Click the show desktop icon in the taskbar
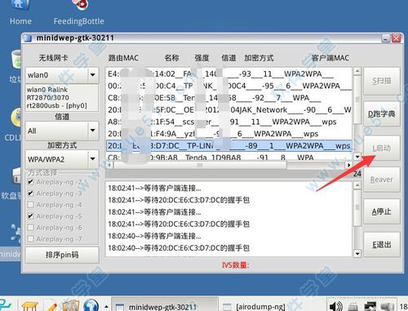 click(29, 305)
